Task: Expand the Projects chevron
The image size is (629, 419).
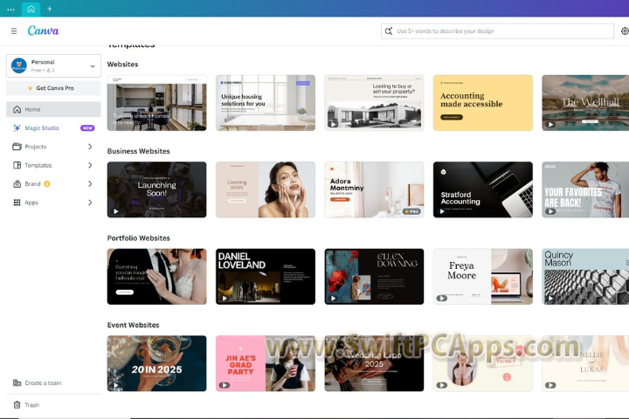Action: pyautogui.click(x=90, y=147)
